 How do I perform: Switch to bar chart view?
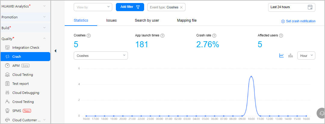(x=290, y=56)
